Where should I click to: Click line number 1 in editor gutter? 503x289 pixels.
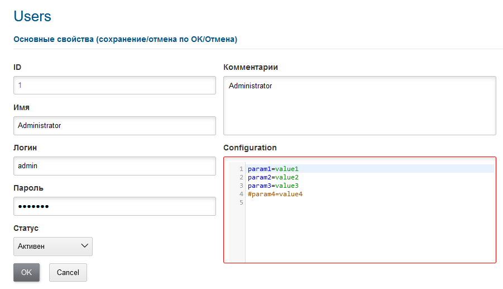241,169
